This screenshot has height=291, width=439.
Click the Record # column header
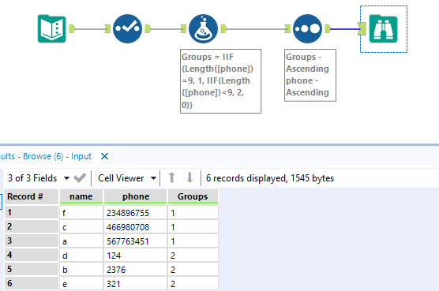coord(32,196)
